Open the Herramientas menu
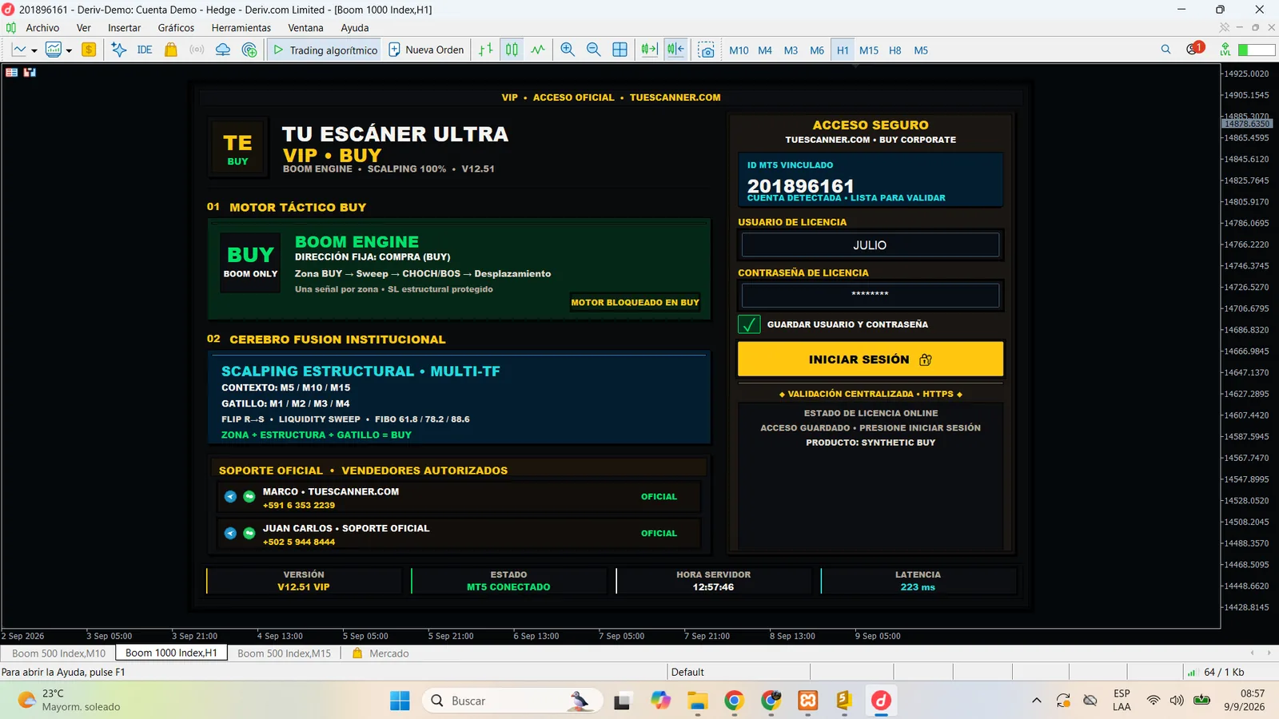Screen dimensions: 1279x719 241,28
